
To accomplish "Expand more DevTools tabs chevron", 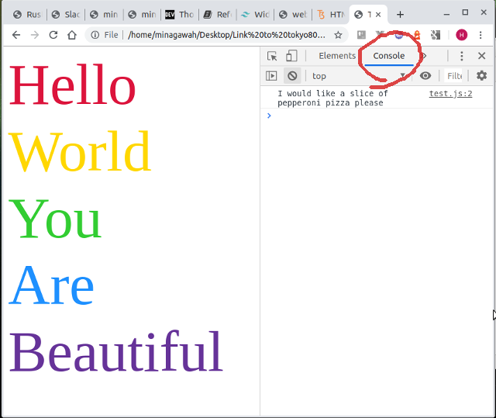I will click(x=424, y=56).
